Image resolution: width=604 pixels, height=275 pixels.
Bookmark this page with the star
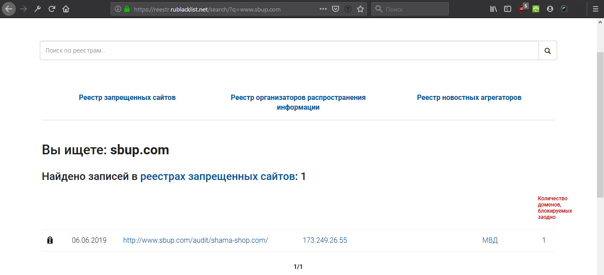tap(360, 9)
